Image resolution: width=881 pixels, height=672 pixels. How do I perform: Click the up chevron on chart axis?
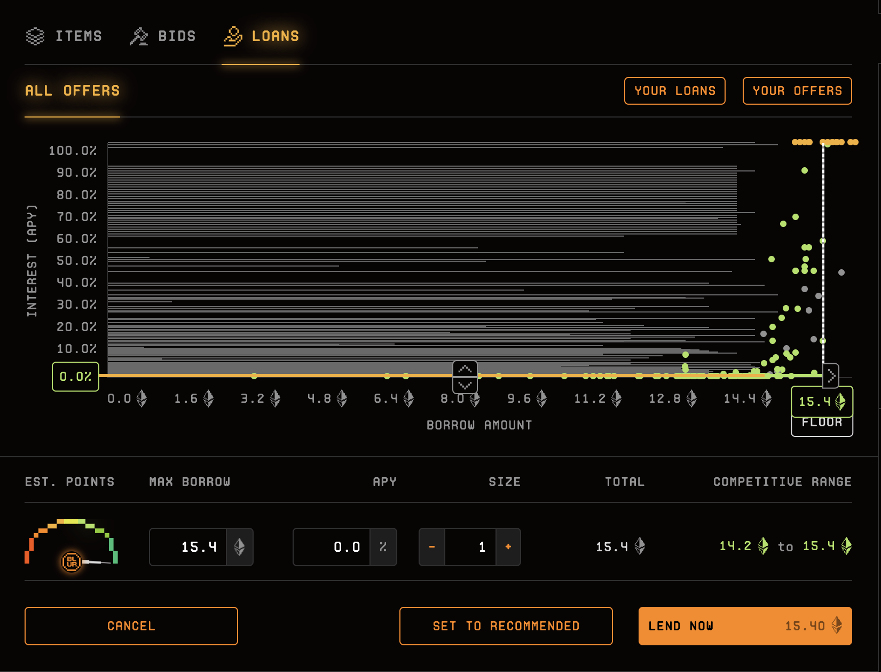(x=465, y=369)
